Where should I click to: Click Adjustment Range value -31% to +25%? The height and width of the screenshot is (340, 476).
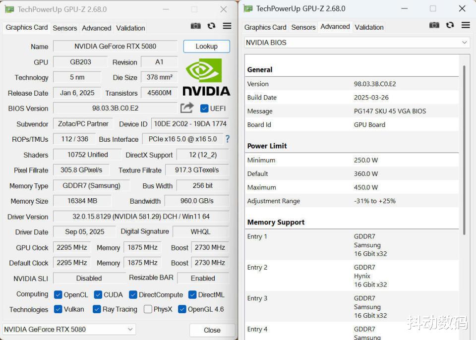tap(375, 201)
